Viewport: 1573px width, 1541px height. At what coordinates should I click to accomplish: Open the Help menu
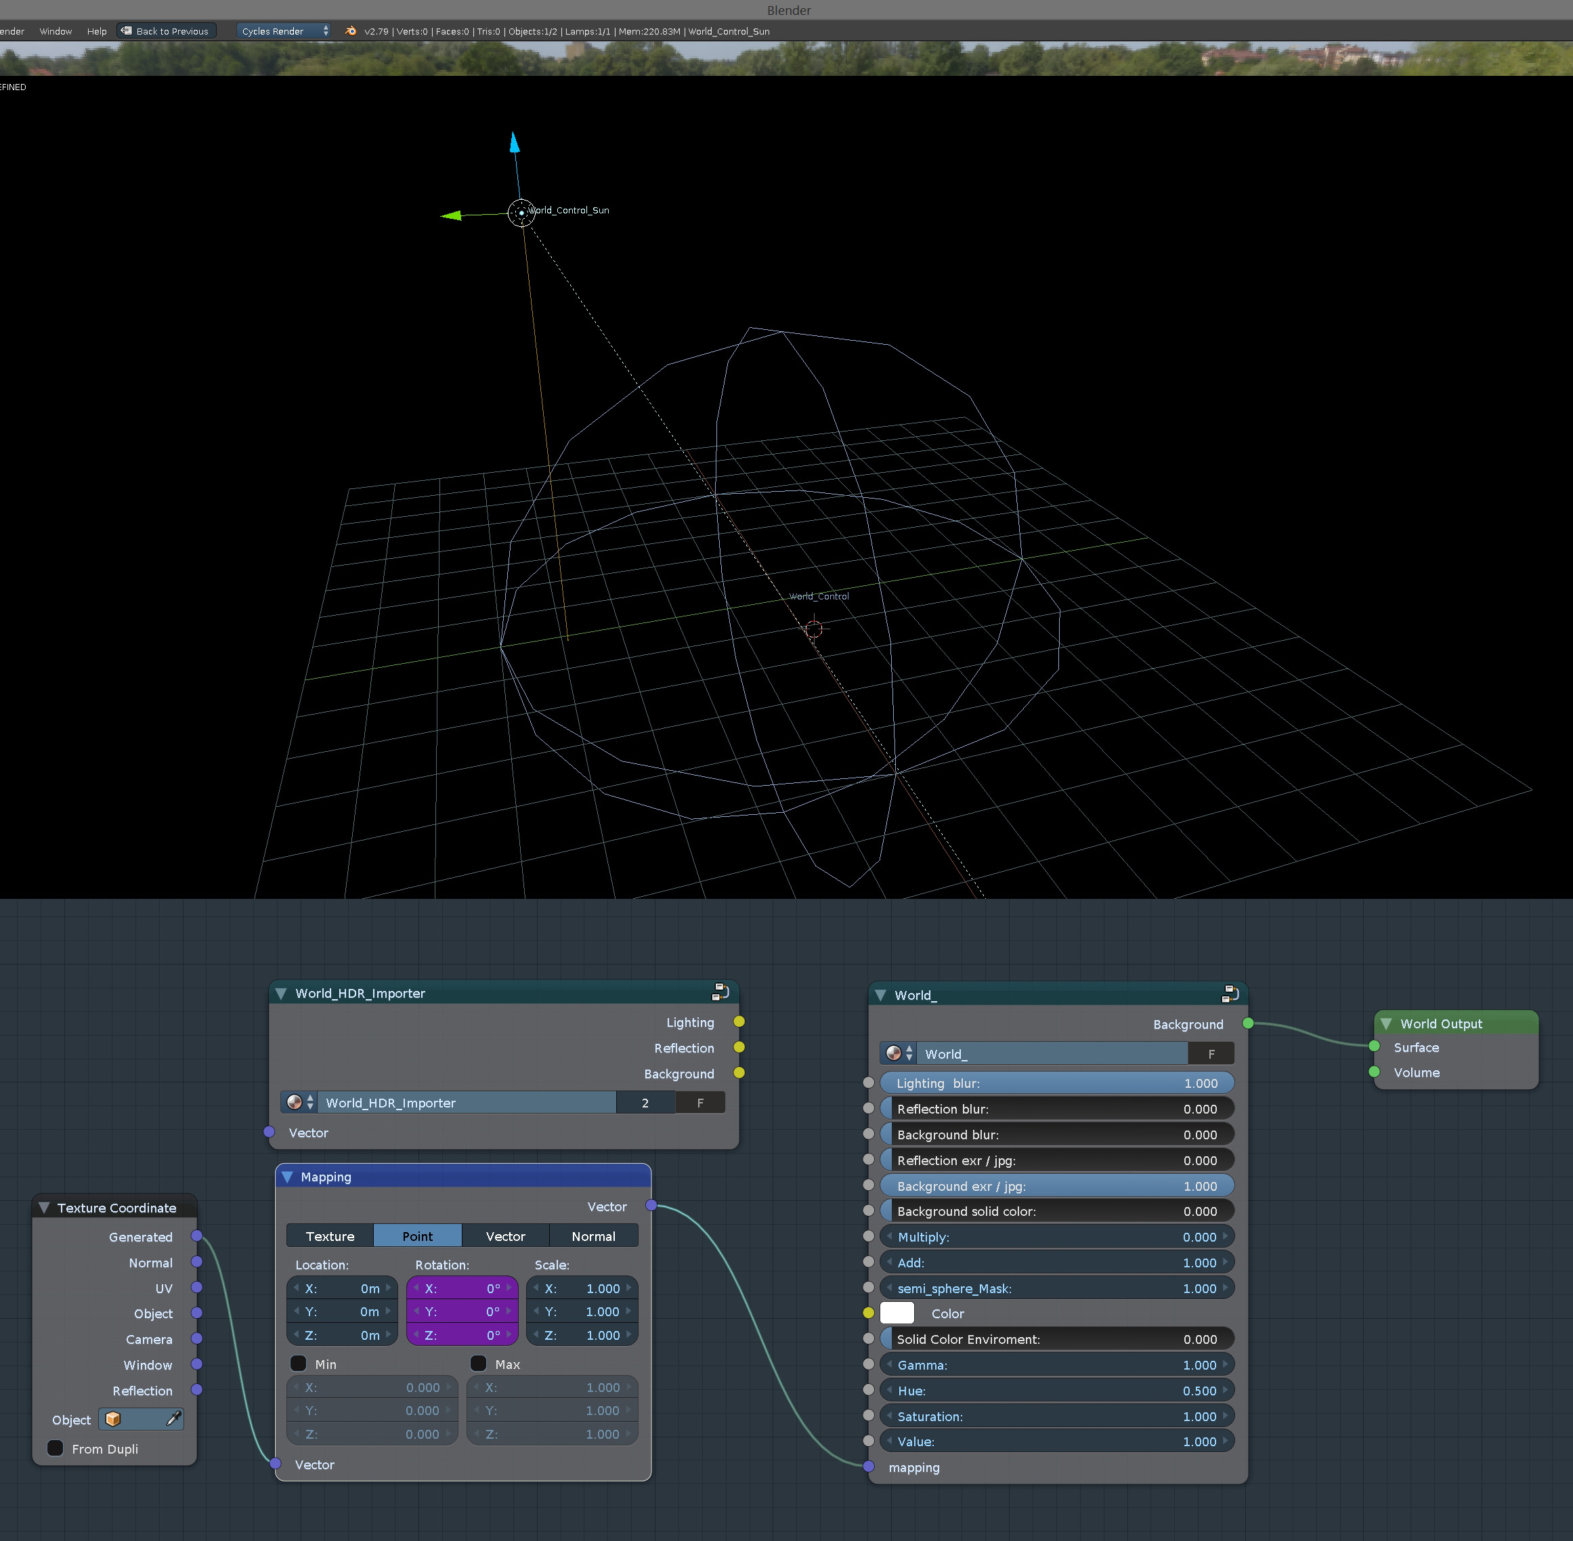coord(96,30)
